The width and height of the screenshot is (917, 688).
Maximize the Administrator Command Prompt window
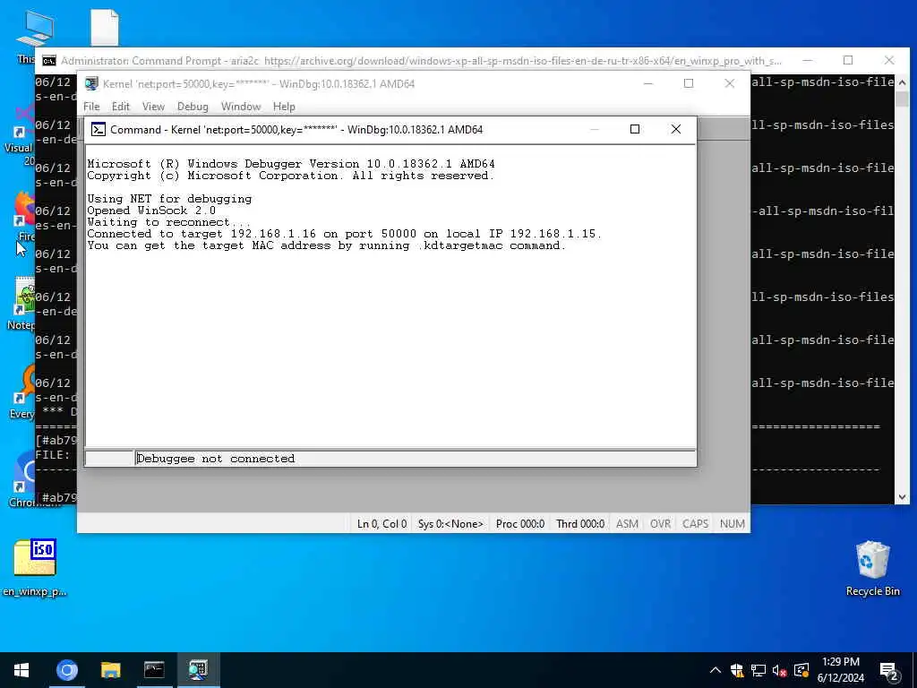click(x=848, y=60)
